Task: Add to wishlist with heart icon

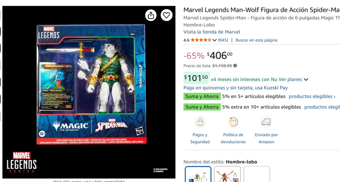Action: point(167,15)
